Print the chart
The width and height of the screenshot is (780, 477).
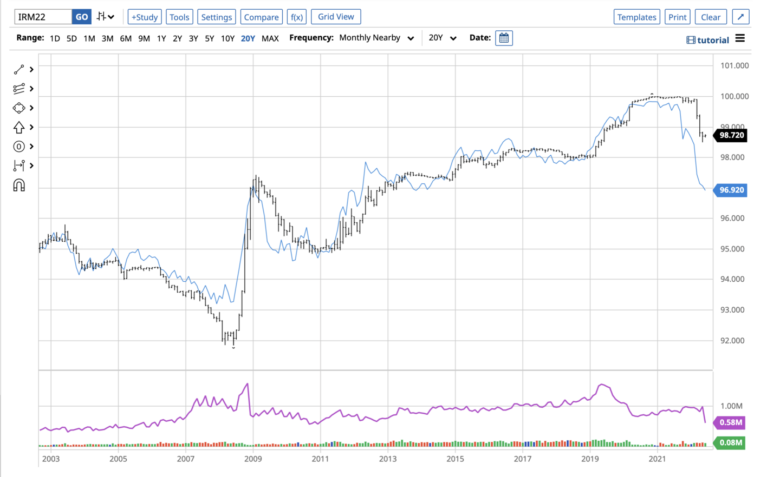(678, 17)
